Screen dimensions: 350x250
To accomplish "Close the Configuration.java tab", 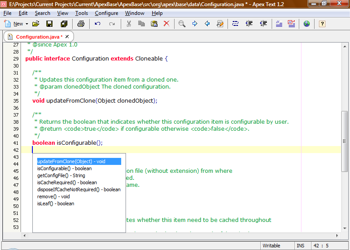I will tap(67, 36).
